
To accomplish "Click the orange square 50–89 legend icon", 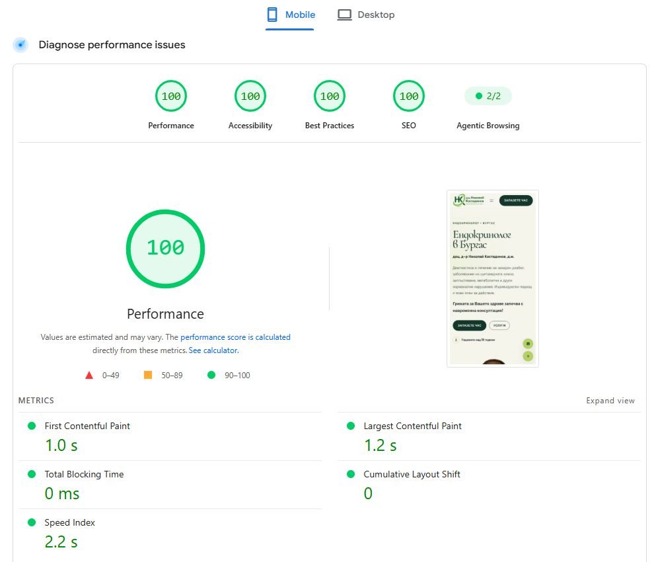I will [x=148, y=375].
